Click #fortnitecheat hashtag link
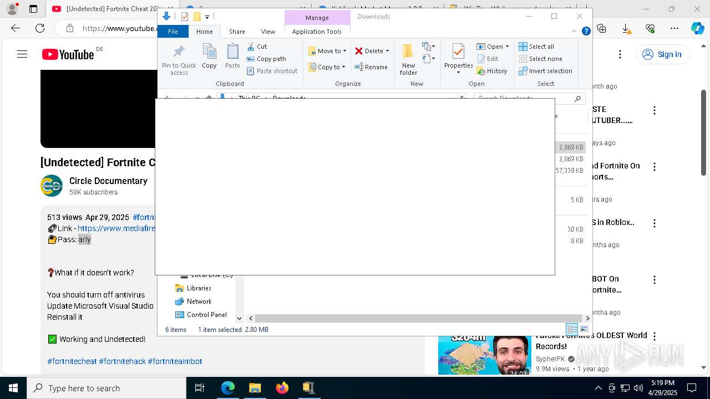The width and height of the screenshot is (710, 399). click(72, 361)
